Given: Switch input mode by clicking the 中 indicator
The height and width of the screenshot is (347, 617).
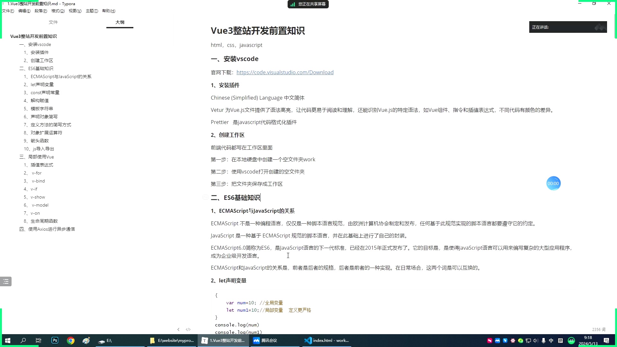Looking at the screenshot, I should pos(551,341).
